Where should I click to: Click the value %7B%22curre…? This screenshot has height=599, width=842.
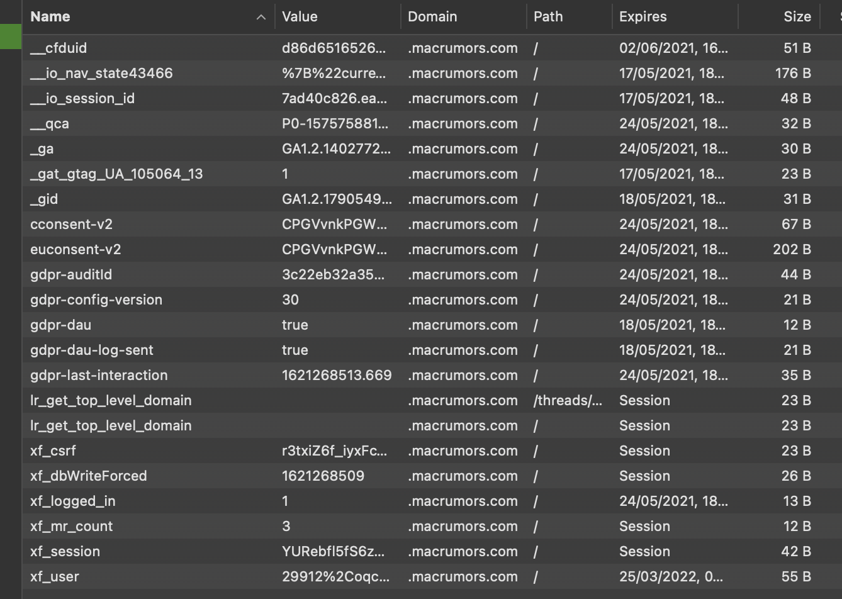click(334, 74)
